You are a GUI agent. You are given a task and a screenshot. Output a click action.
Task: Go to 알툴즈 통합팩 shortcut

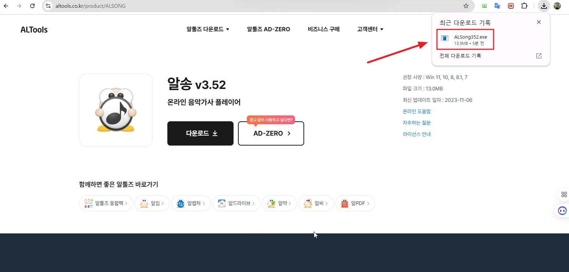coord(106,203)
